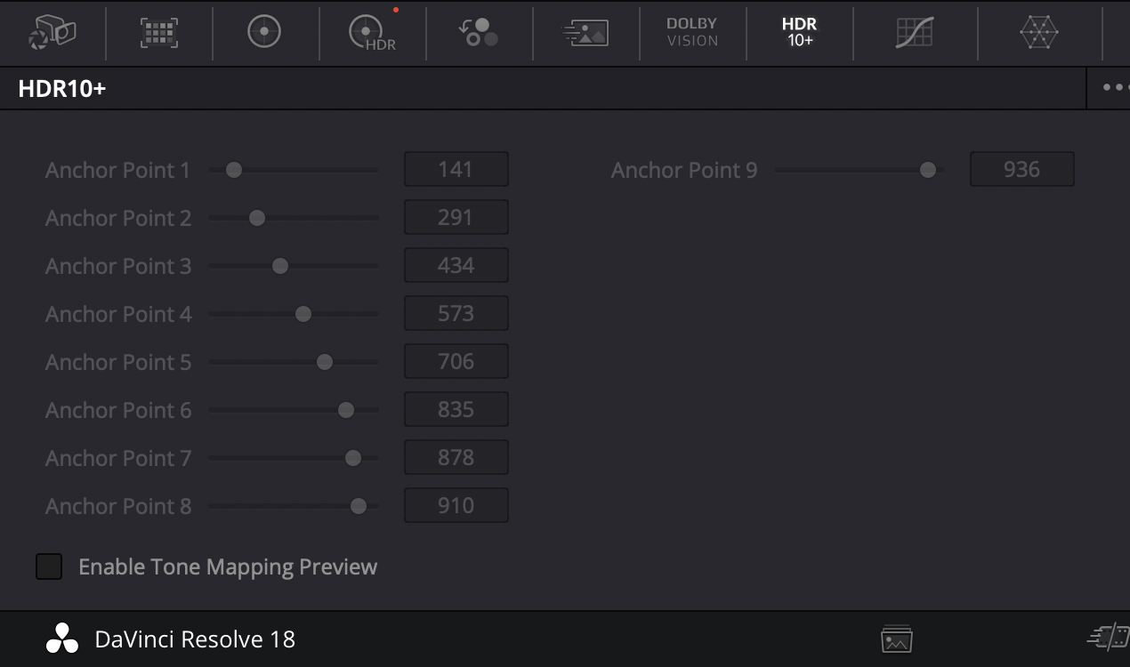Open the RGB Mixer palette
The width and height of the screenshot is (1130, 667).
(479, 33)
